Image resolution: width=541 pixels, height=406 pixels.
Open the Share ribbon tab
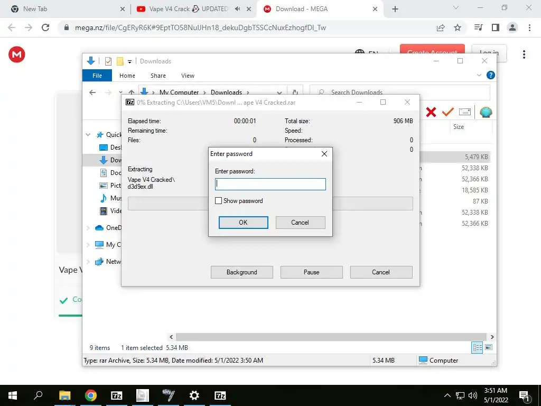(158, 75)
